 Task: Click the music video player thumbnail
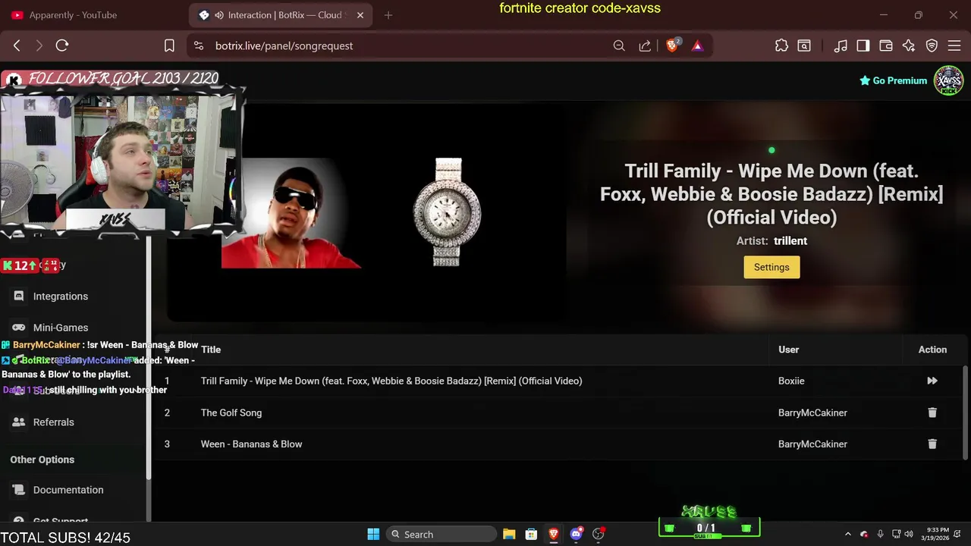point(366,212)
